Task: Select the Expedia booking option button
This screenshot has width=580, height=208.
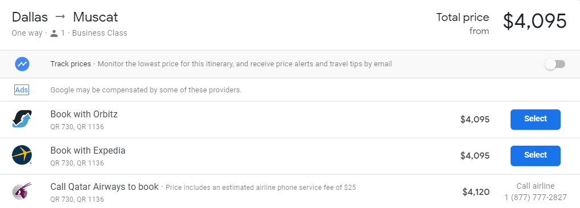Action: [x=535, y=155]
